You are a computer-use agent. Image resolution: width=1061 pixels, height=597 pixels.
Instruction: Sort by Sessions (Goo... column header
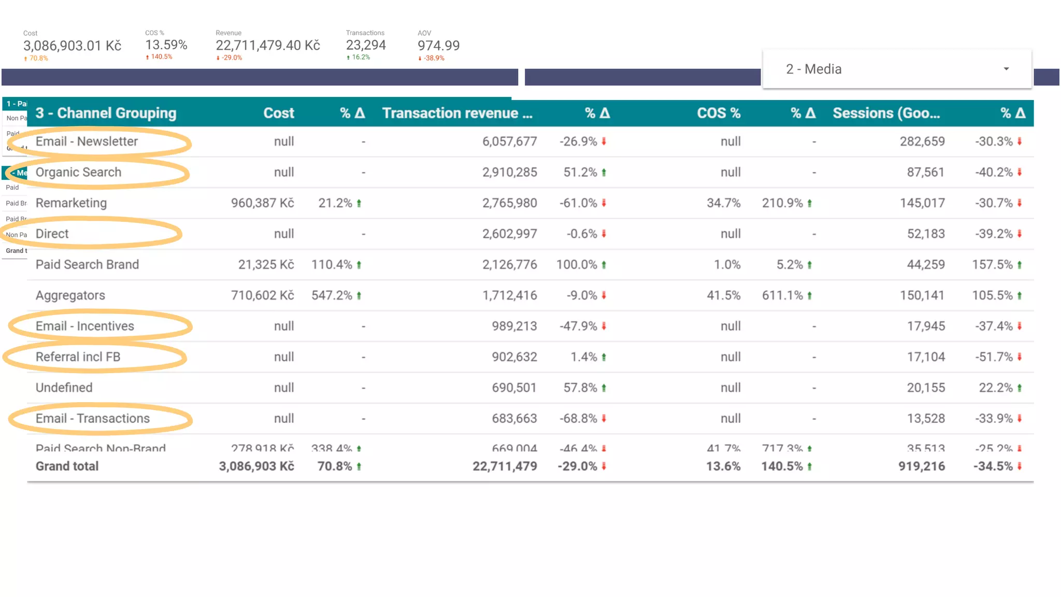point(886,113)
